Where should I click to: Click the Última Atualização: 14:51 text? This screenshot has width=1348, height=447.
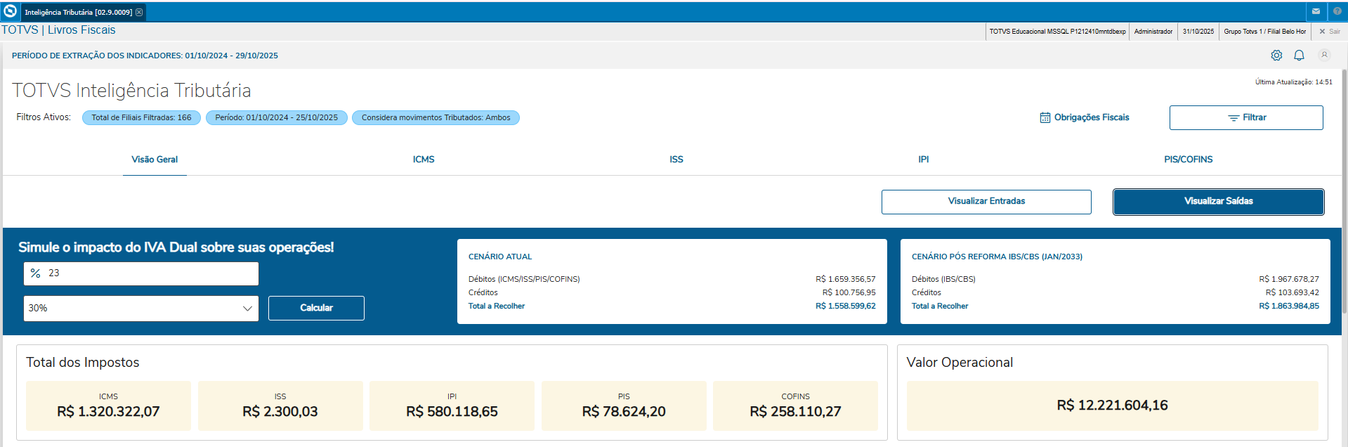click(x=1294, y=82)
